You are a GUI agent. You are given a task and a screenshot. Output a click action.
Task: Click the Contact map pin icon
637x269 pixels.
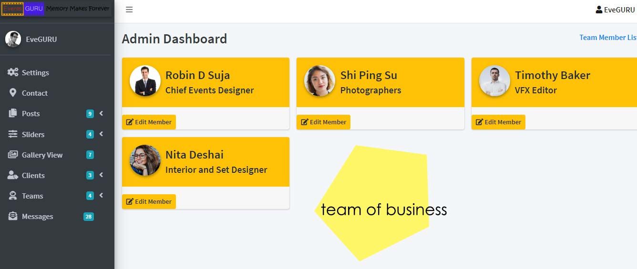(13, 93)
